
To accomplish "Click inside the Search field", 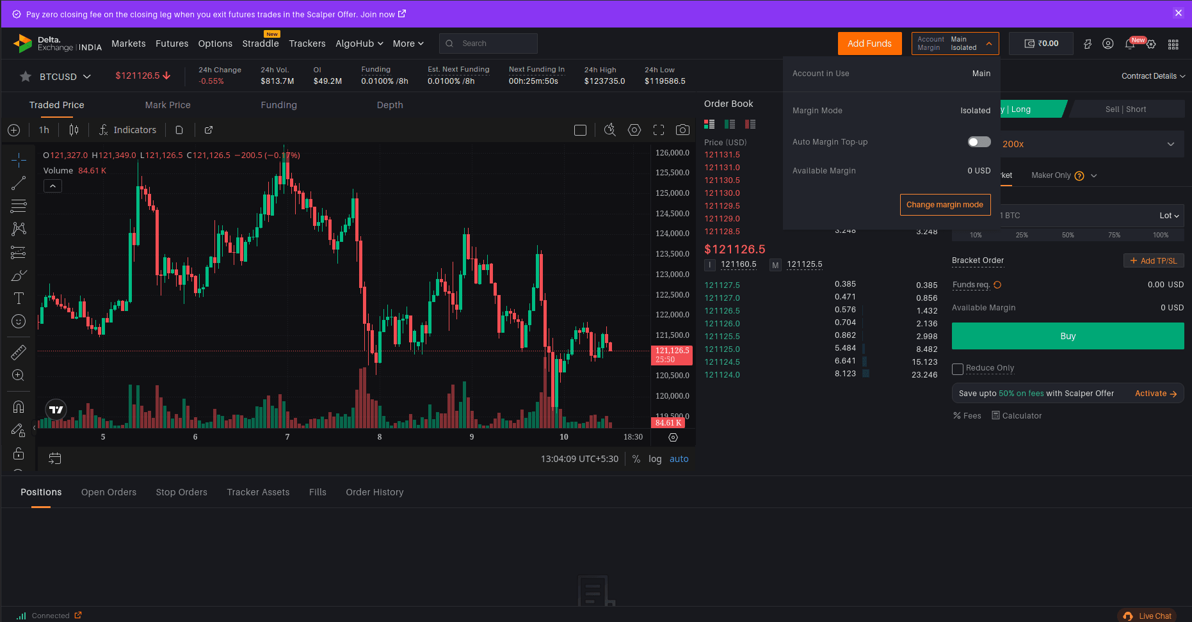I will click(x=493, y=43).
